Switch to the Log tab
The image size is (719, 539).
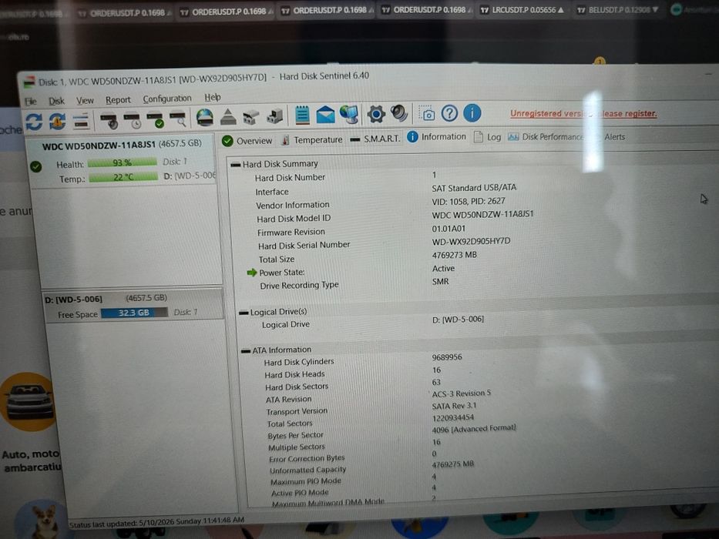tap(488, 136)
